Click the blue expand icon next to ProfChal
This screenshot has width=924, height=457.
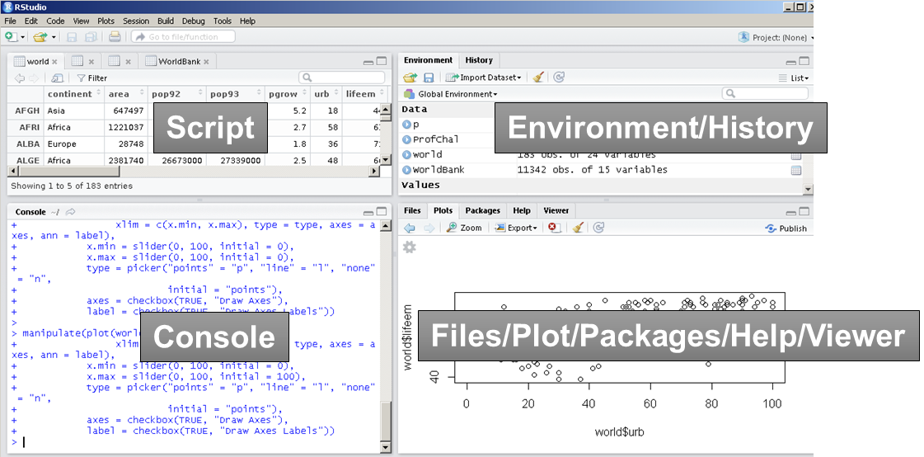coord(406,139)
